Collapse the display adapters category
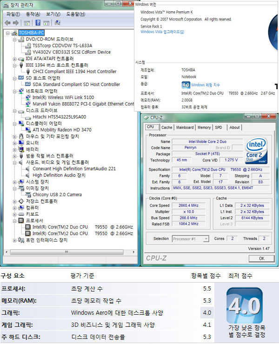This screenshot has width=279, height=344. pos(14,124)
